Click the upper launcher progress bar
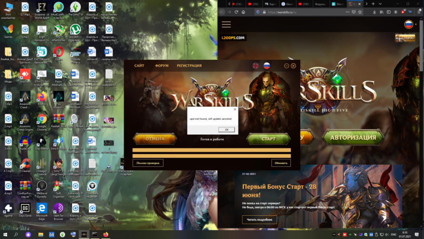The height and width of the screenshot is (239, 424). coord(212,150)
